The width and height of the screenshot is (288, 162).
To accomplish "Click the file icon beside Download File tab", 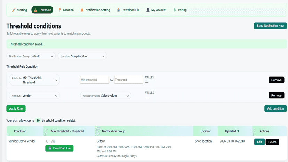I will (118, 10).
